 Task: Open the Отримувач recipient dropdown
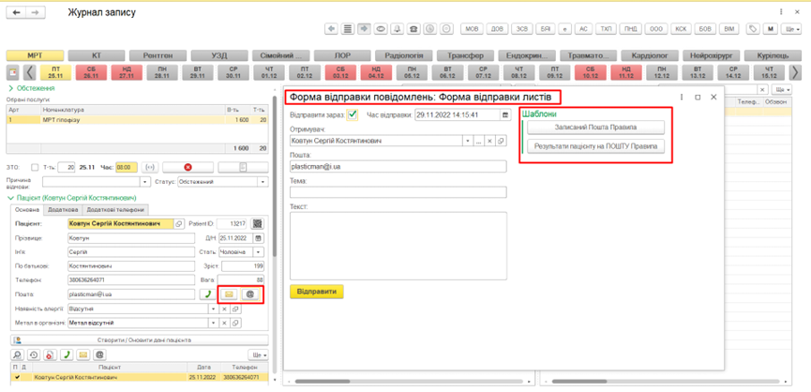coord(468,142)
